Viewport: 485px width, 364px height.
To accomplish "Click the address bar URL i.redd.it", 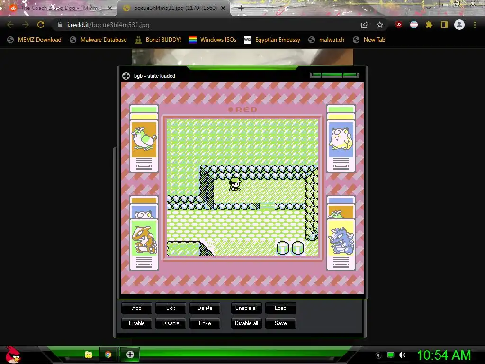I will (x=108, y=25).
